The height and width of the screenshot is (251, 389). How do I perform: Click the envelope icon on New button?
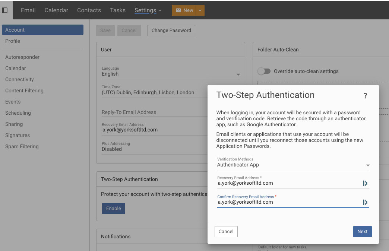pyautogui.click(x=178, y=10)
